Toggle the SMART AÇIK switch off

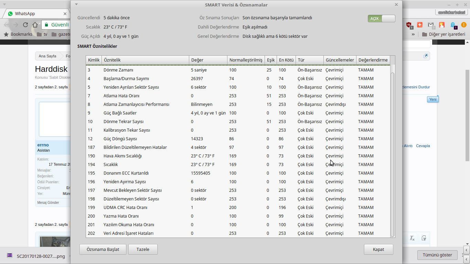pyautogui.click(x=381, y=19)
